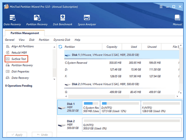Click the Disk 1 drive icon in partition list

pyautogui.click(x=68, y=55)
